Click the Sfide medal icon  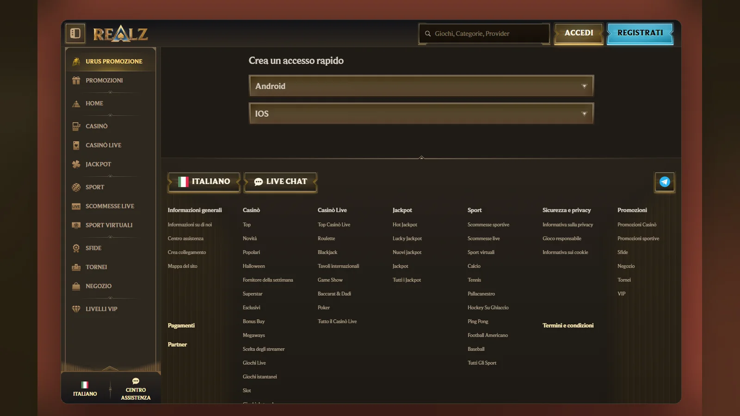(76, 248)
